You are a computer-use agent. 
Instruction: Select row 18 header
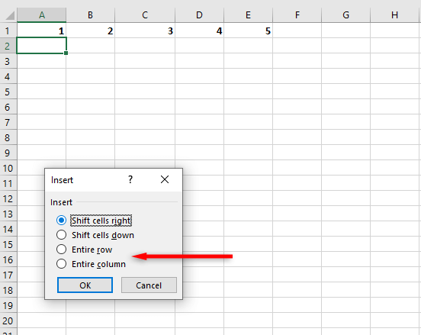click(x=8, y=290)
